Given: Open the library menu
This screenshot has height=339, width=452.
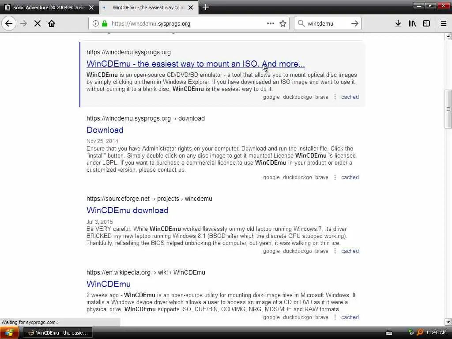Looking at the screenshot, I should [x=412, y=24].
